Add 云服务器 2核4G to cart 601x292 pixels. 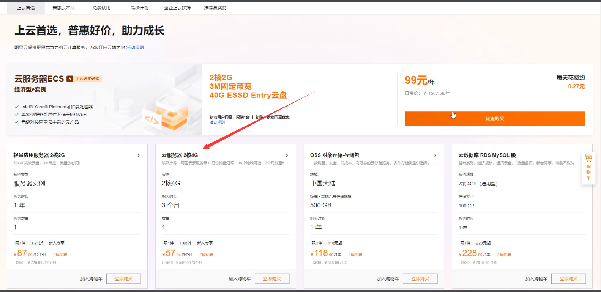pyautogui.click(x=240, y=279)
